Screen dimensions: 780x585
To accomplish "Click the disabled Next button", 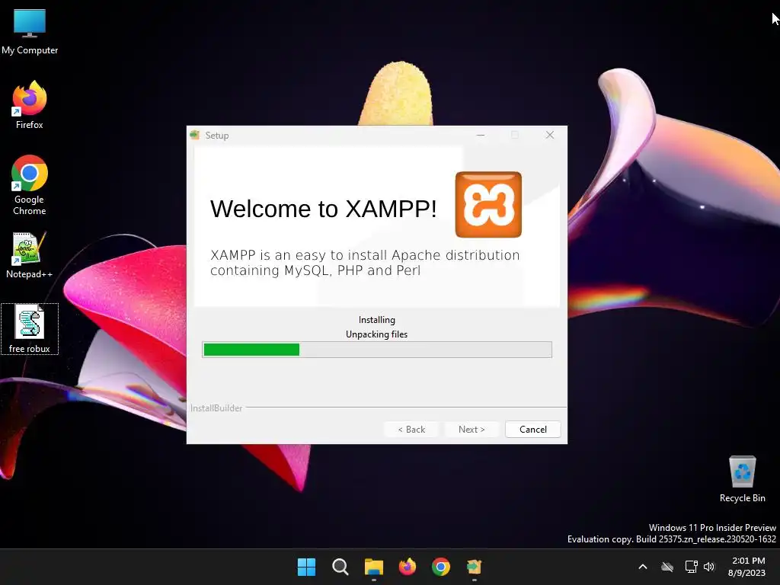I will (472, 430).
